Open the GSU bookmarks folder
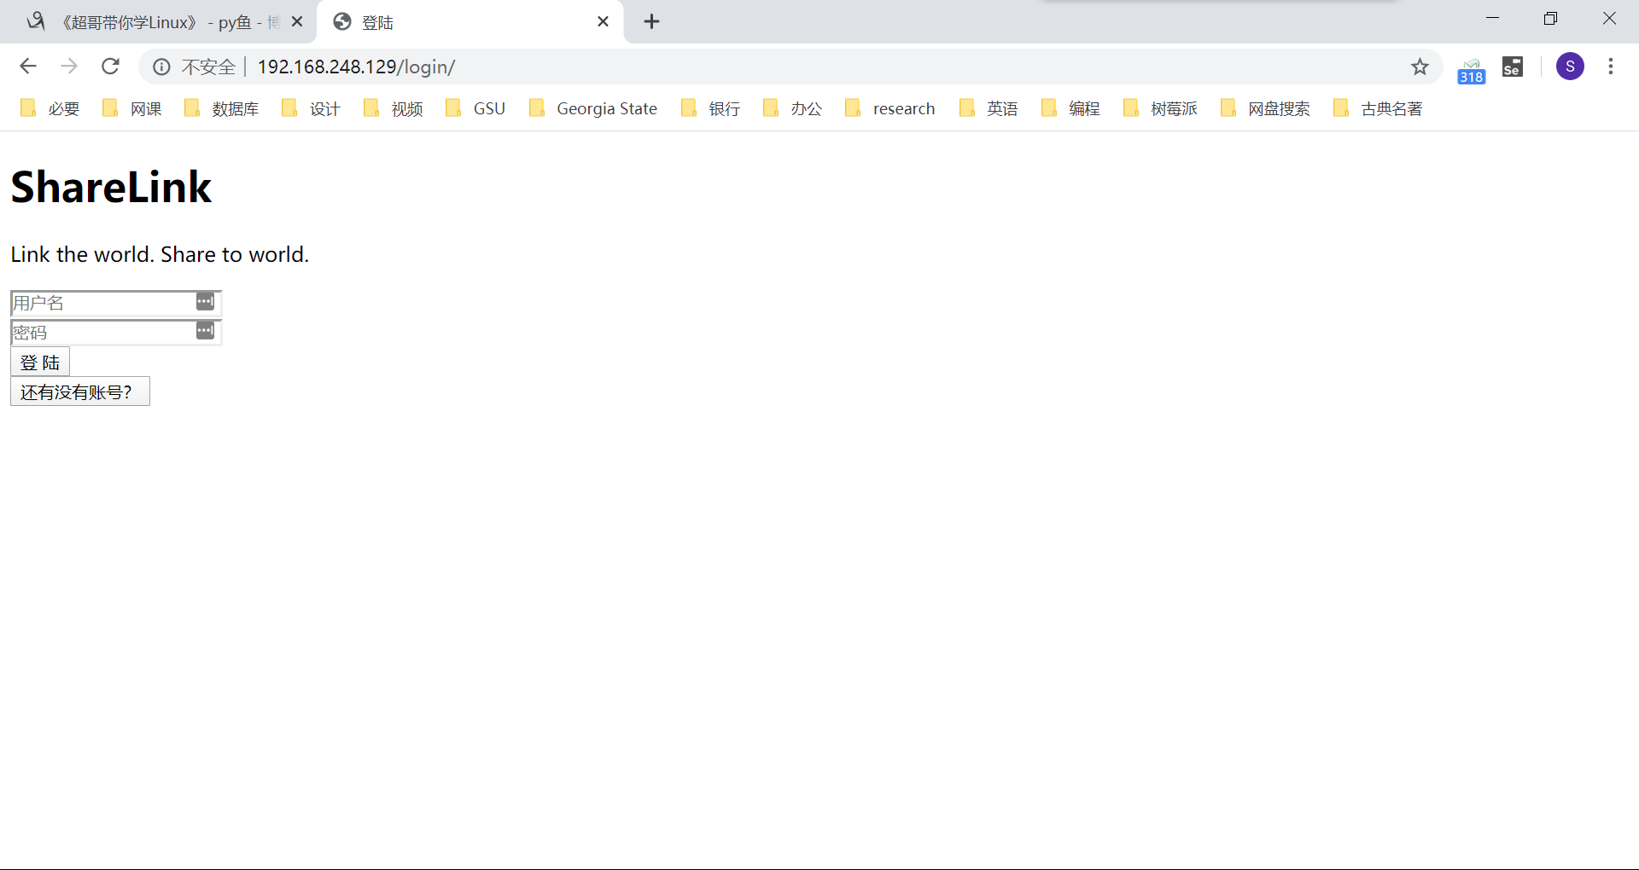This screenshot has width=1639, height=870. [x=475, y=108]
